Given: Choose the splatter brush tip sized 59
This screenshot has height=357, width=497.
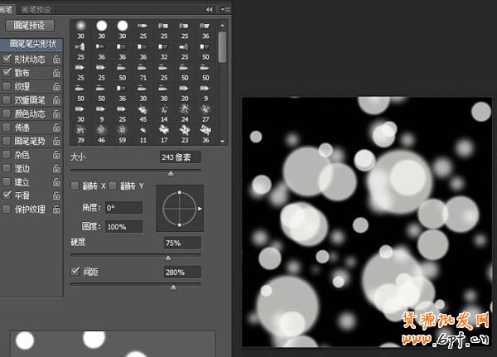Looking at the screenshot, I should (122, 131).
